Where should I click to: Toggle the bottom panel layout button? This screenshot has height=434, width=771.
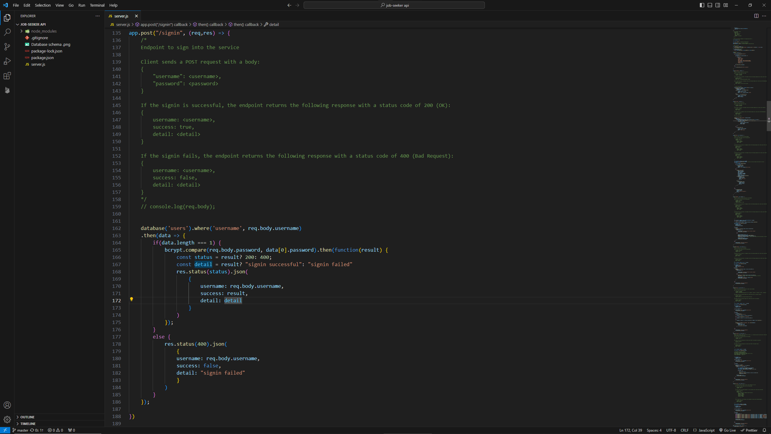point(710,5)
